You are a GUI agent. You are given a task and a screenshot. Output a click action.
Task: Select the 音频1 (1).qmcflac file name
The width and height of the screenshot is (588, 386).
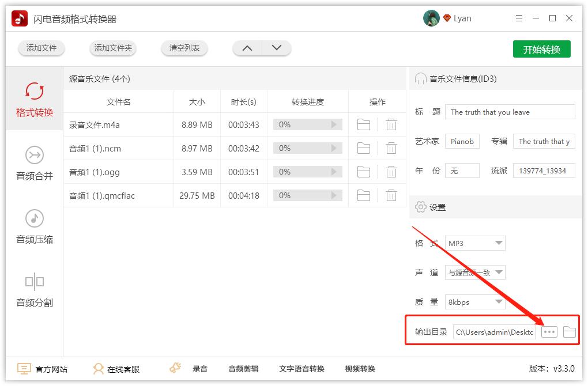click(x=102, y=196)
